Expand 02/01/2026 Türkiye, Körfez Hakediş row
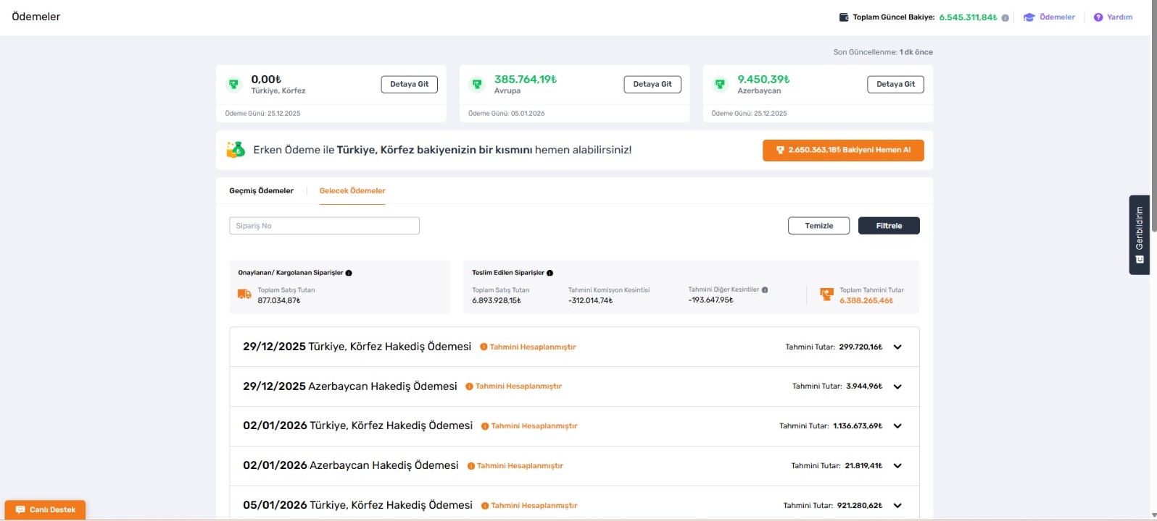This screenshot has width=1157, height=521. point(897,426)
